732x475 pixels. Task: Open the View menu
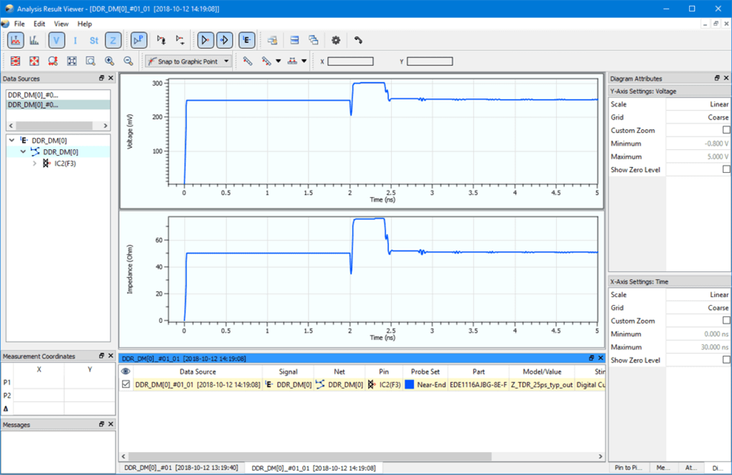(61, 24)
